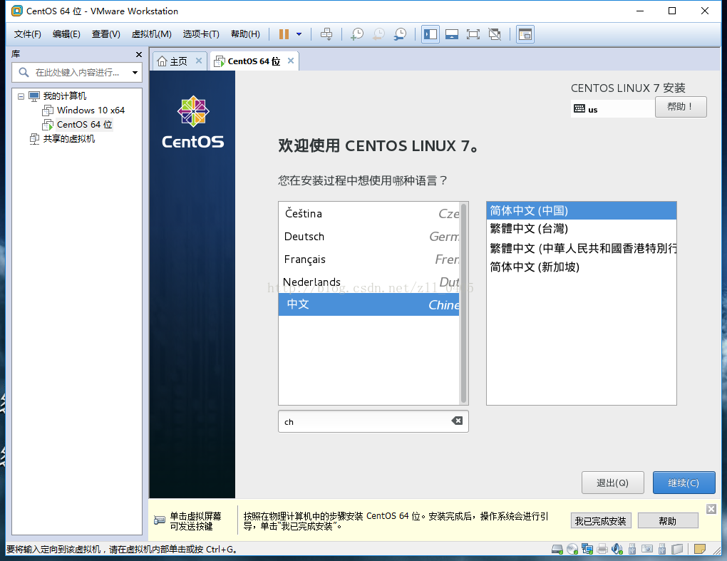Enter full screen mode
The height and width of the screenshot is (561, 727).
coord(473,34)
